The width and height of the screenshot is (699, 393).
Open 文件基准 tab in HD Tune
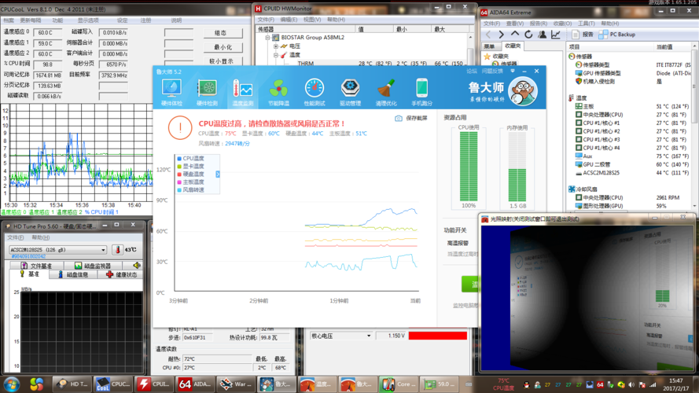pyautogui.click(x=36, y=265)
